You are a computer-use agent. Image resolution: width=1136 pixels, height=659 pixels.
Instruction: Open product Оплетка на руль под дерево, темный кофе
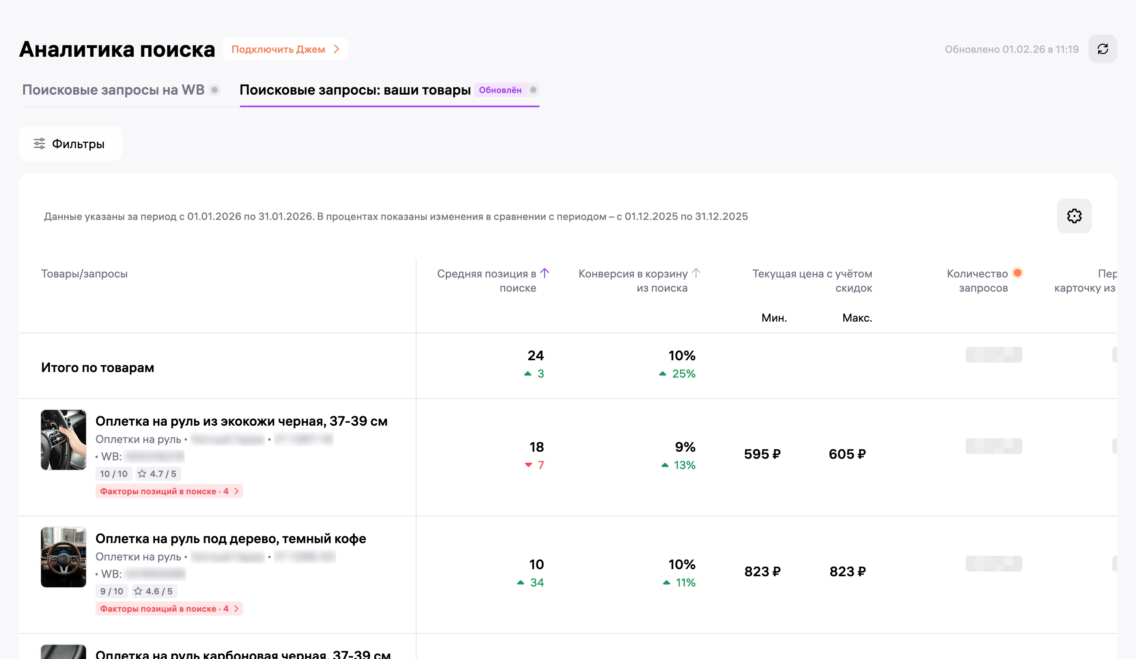point(230,539)
